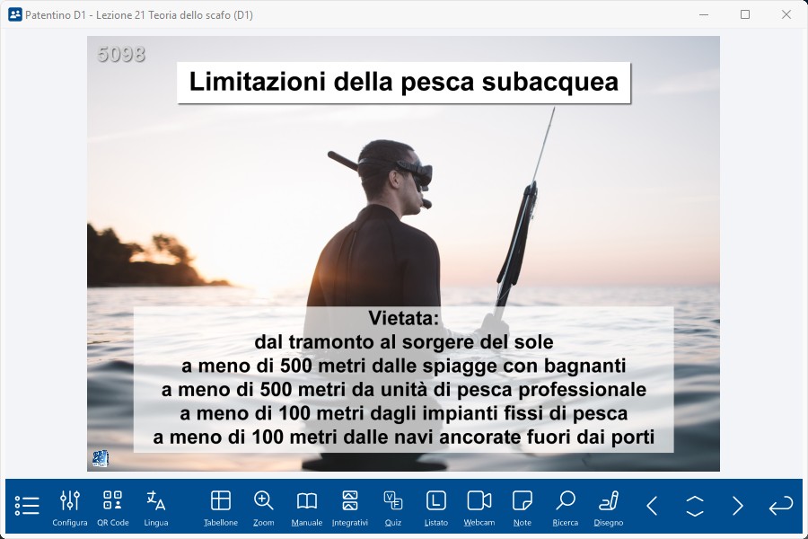Screen dimensions: 808x539
Task: Go to previous slide arrow
Action: 653,506
